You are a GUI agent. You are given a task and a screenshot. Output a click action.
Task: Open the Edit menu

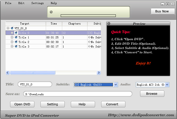point(21,3)
